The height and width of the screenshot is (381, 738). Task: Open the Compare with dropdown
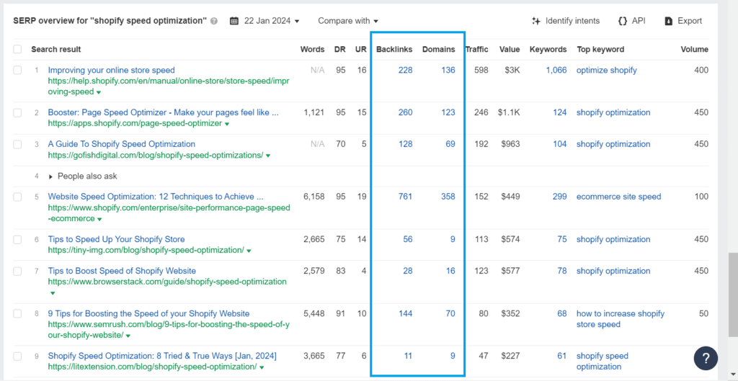point(348,21)
